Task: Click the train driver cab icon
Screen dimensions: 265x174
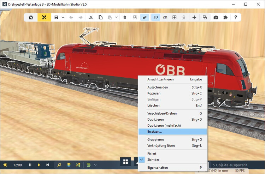Action: [x=184, y=17]
